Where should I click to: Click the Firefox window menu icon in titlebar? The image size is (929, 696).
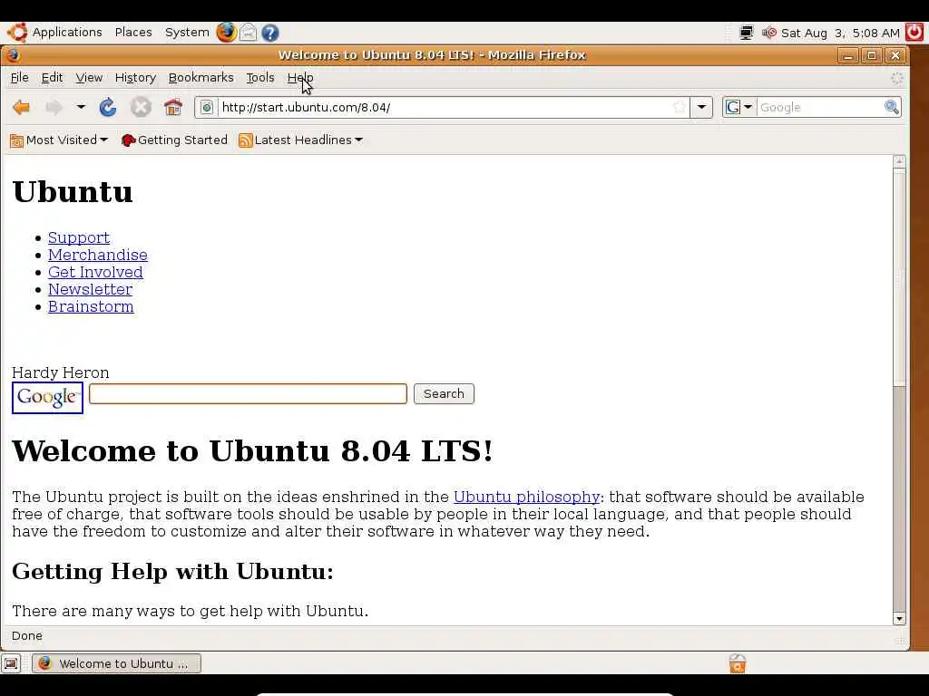pos(13,55)
